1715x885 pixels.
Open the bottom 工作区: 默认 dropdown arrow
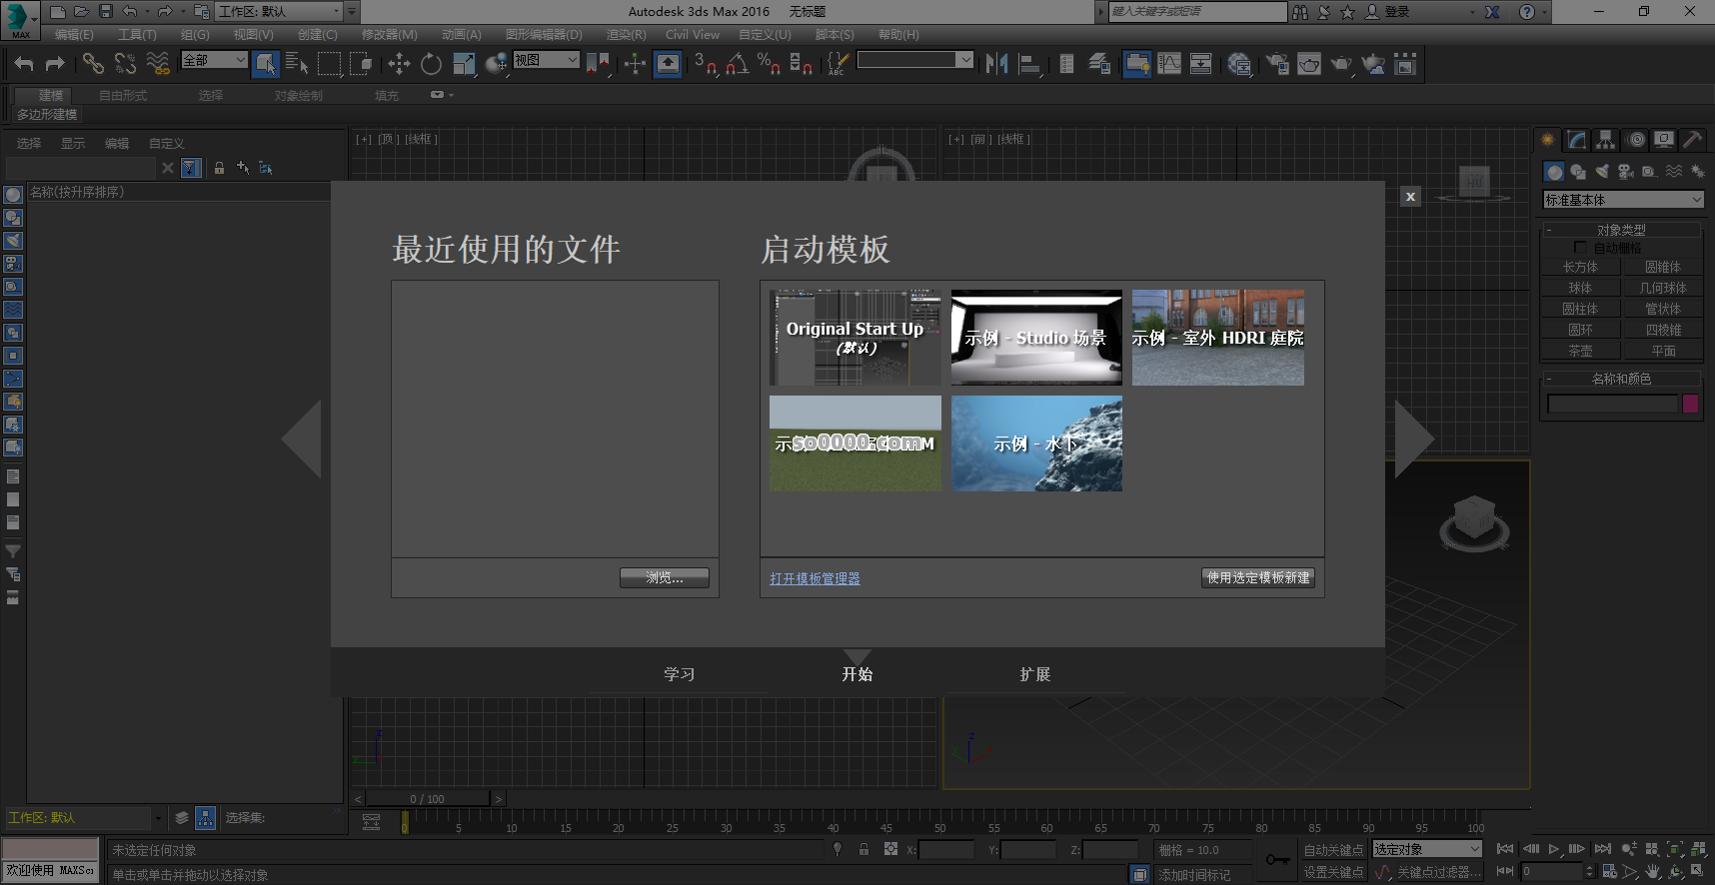158,818
